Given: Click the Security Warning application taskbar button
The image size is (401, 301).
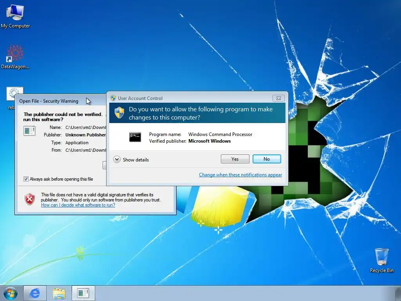Looking at the screenshot, I should point(83,293).
